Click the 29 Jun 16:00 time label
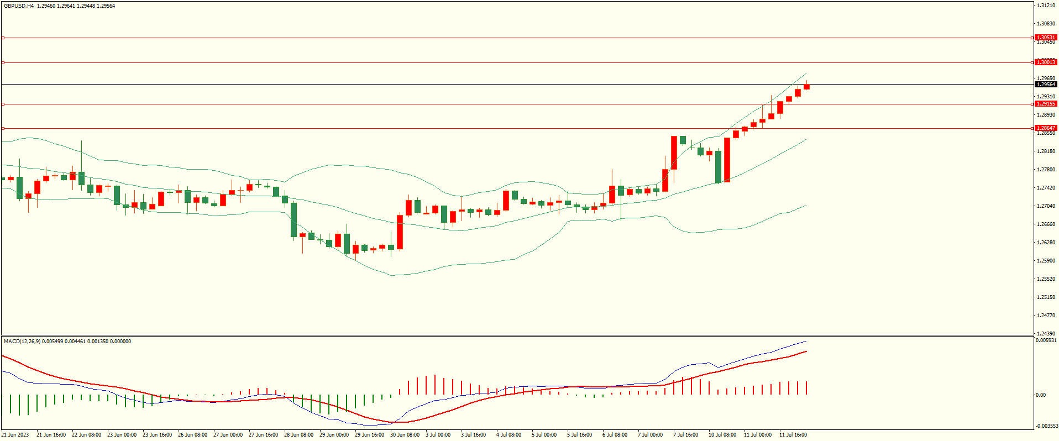 coord(369,435)
